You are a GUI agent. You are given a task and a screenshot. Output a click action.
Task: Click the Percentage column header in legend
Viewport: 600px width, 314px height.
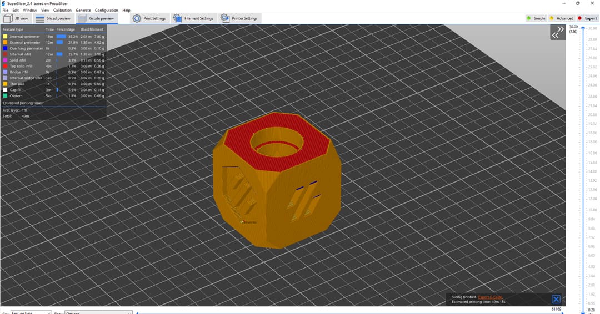66,29
